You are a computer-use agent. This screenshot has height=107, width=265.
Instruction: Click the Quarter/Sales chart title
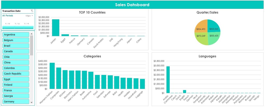208,12
